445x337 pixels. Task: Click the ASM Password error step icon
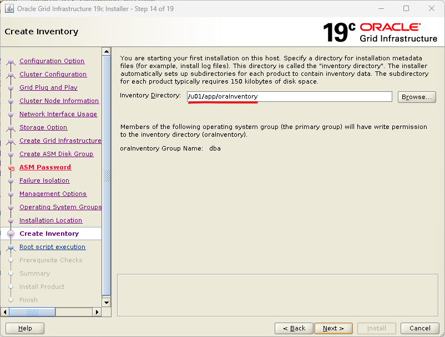pyautogui.click(x=11, y=168)
